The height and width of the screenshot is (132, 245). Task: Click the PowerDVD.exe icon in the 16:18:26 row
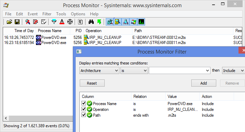38,38
